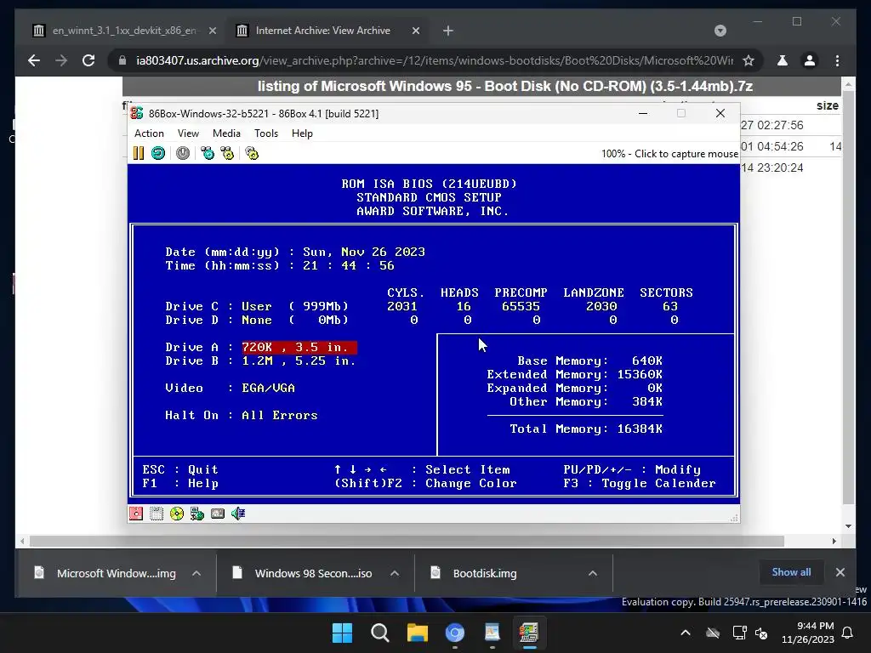Open the Media menu in 86Box
Viewport: 871px width, 653px height.
tap(226, 133)
